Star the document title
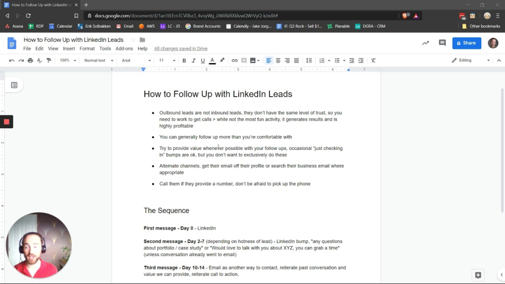The width and height of the screenshot is (505, 284). pos(133,40)
